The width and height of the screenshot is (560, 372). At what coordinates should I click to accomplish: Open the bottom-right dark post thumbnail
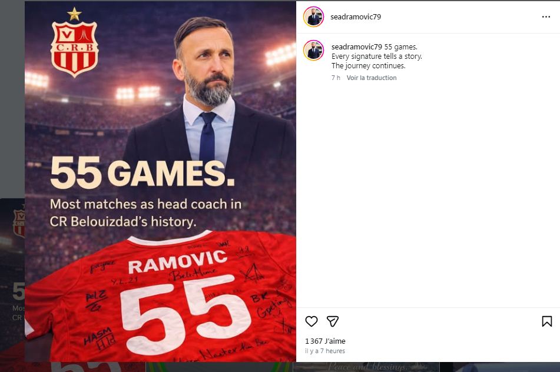pyautogui.click(x=501, y=367)
